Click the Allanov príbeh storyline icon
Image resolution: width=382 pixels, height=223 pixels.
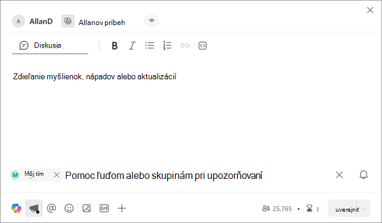(67, 21)
